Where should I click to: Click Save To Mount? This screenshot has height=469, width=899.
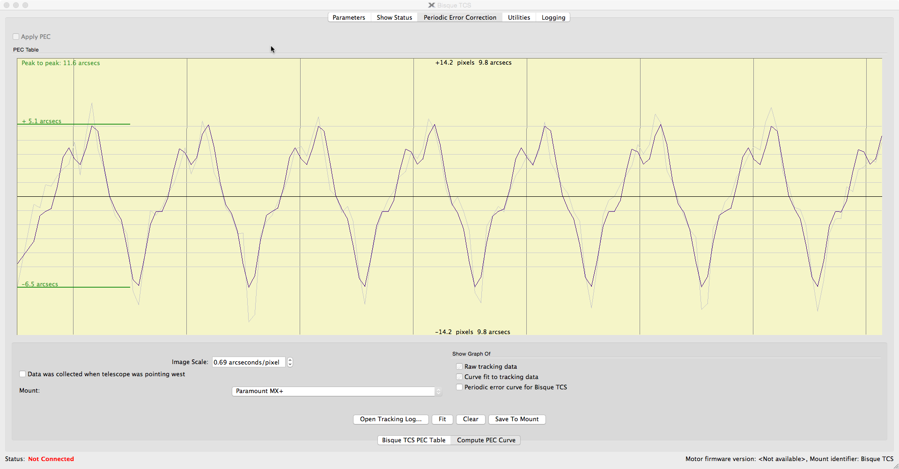pyautogui.click(x=516, y=419)
